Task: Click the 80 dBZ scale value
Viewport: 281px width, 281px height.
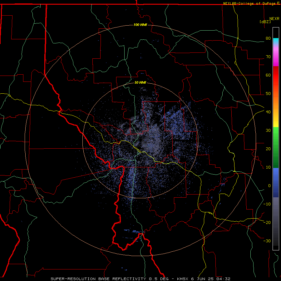Action: point(268,38)
